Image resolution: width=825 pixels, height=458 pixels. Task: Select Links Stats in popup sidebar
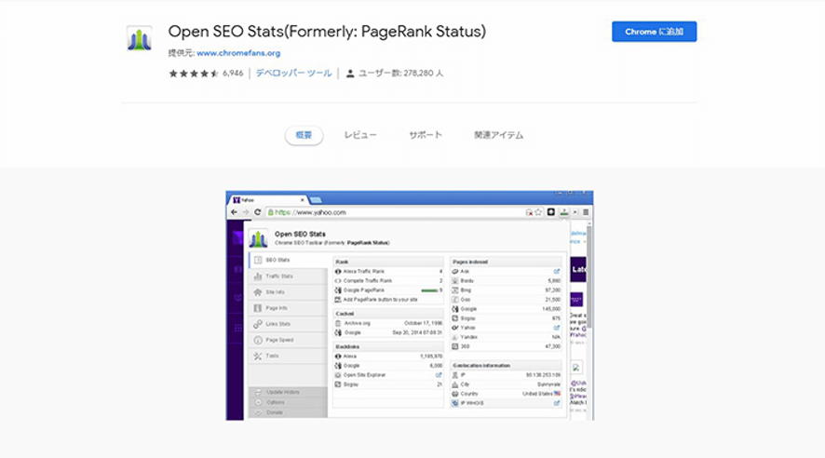click(x=288, y=324)
